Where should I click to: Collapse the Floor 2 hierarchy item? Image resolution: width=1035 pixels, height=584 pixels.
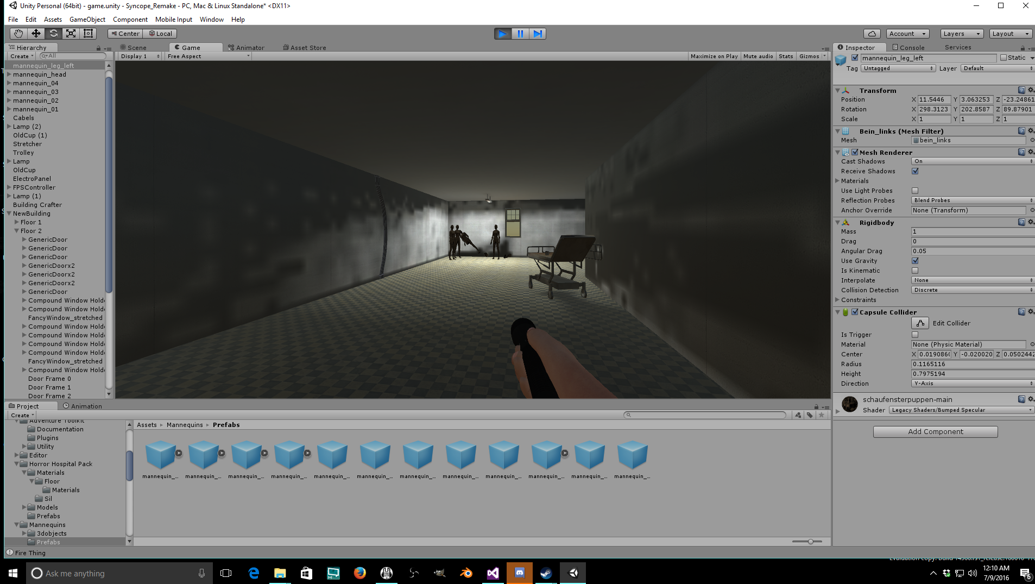tap(17, 231)
